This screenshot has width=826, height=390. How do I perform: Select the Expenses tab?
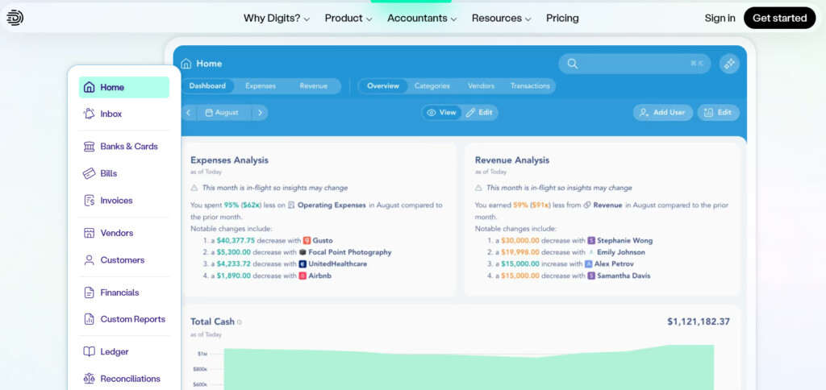coord(261,85)
